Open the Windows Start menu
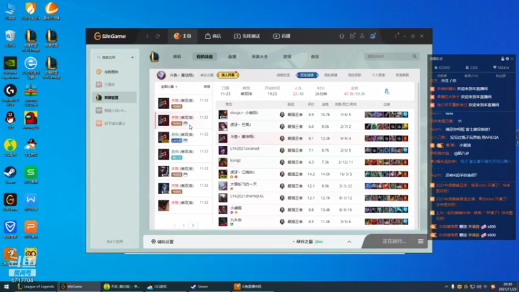Screen dimensions: 519x292 point(6,286)
